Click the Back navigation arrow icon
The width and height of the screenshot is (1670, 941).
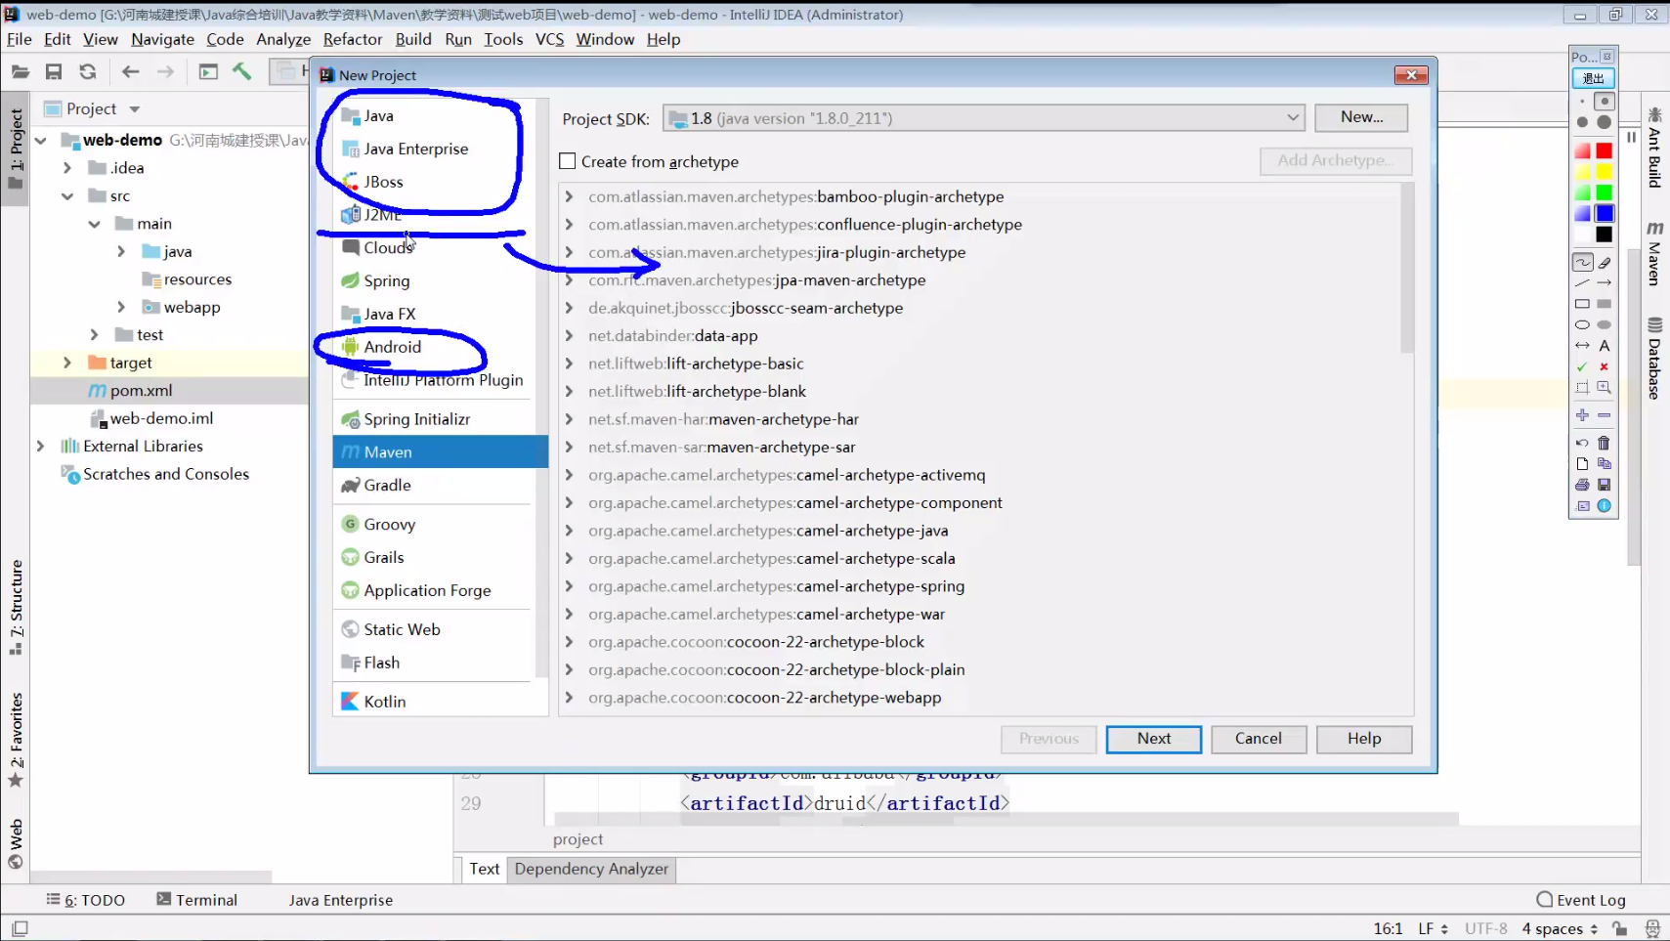tap(130, 71)
